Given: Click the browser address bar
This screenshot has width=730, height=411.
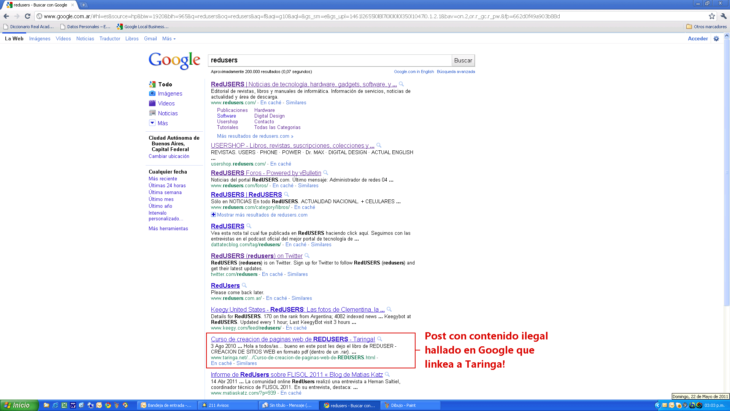Looking at the screenshot, I should coord(373,16).
